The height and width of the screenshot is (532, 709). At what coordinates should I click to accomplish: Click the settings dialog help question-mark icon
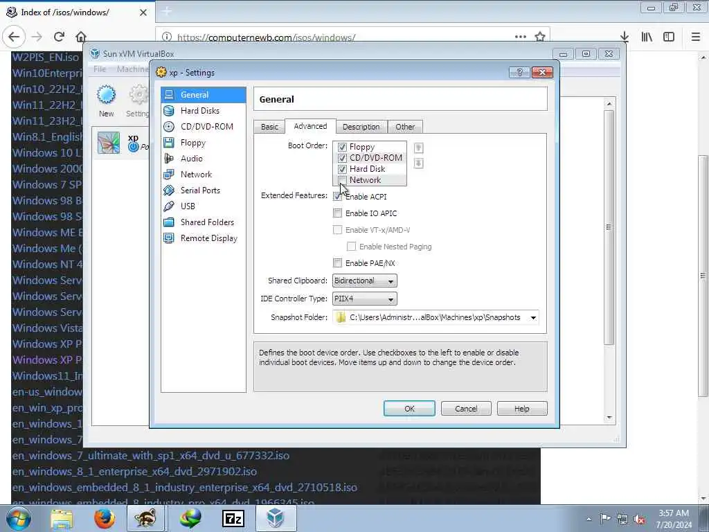point(519,72)
